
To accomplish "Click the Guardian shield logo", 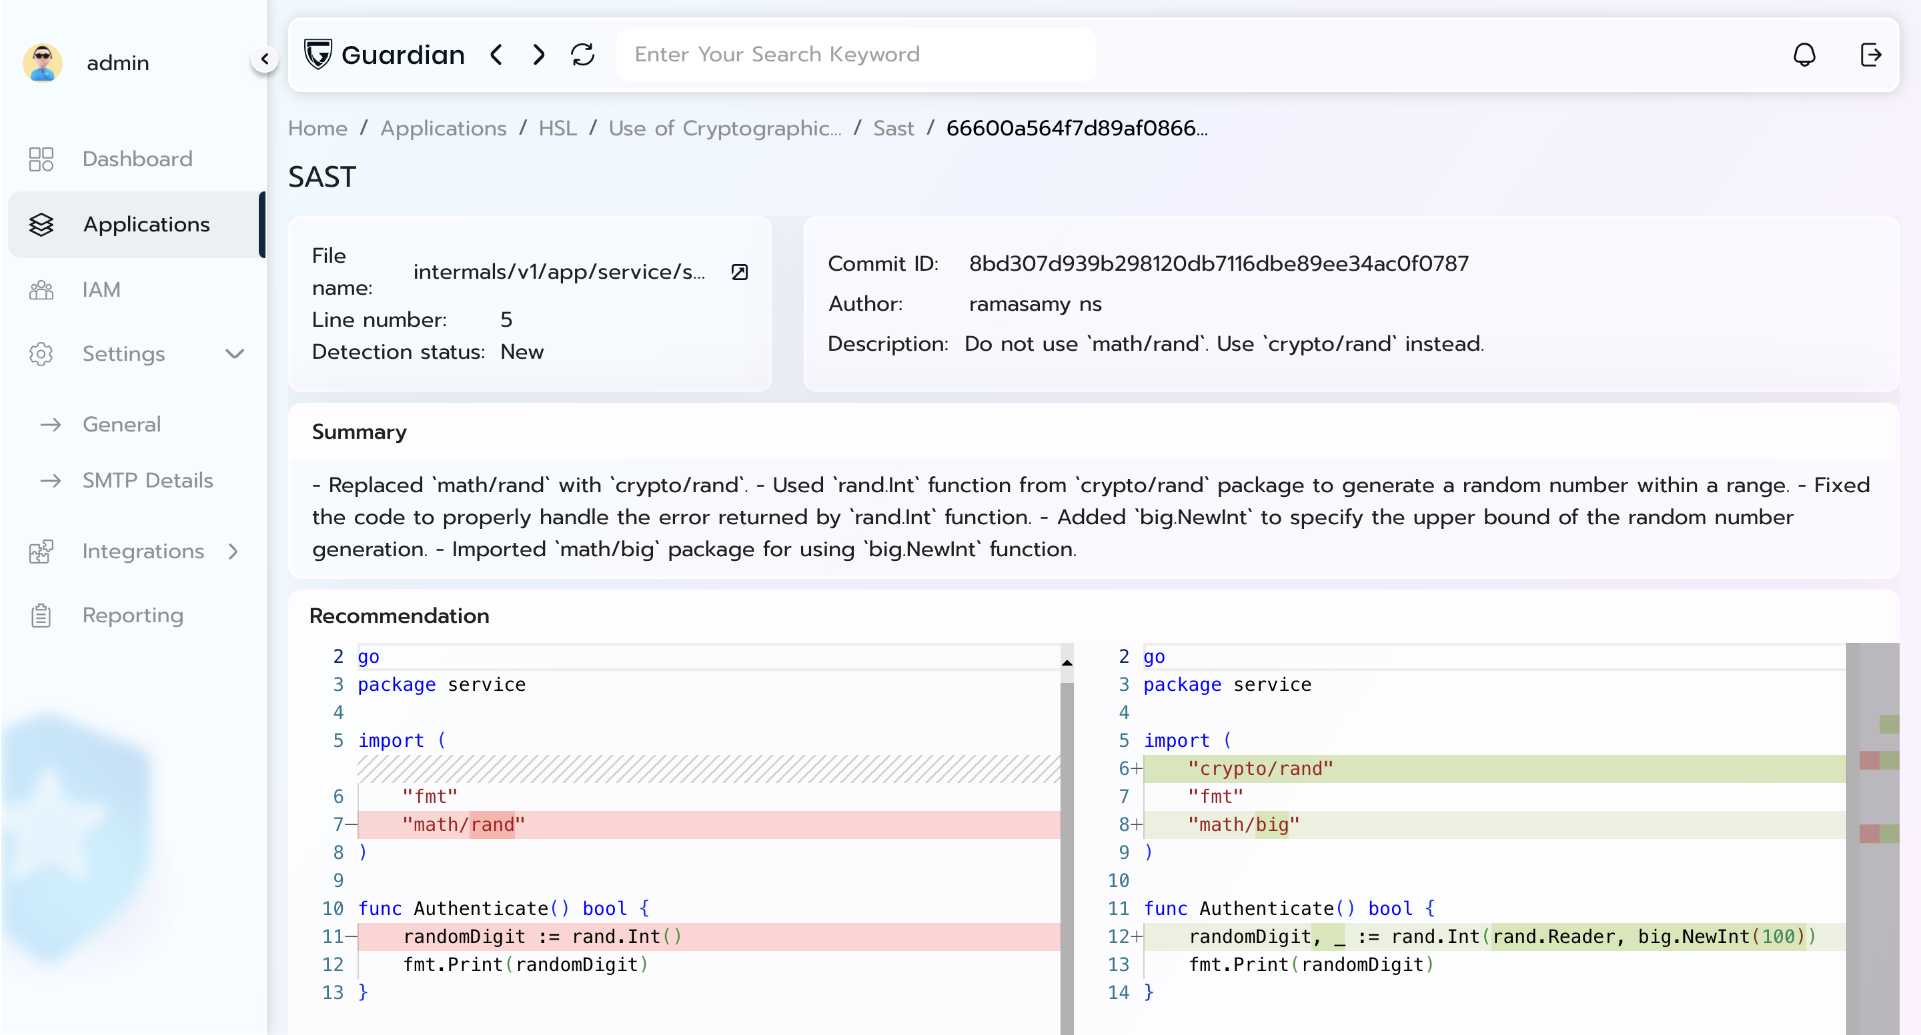I will (x=317, y=55).
